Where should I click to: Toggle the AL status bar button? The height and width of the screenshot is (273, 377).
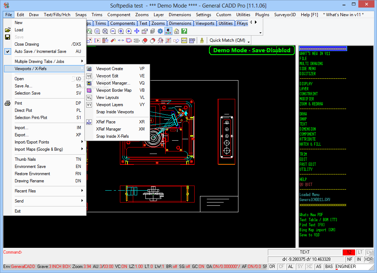coord(291,267)
